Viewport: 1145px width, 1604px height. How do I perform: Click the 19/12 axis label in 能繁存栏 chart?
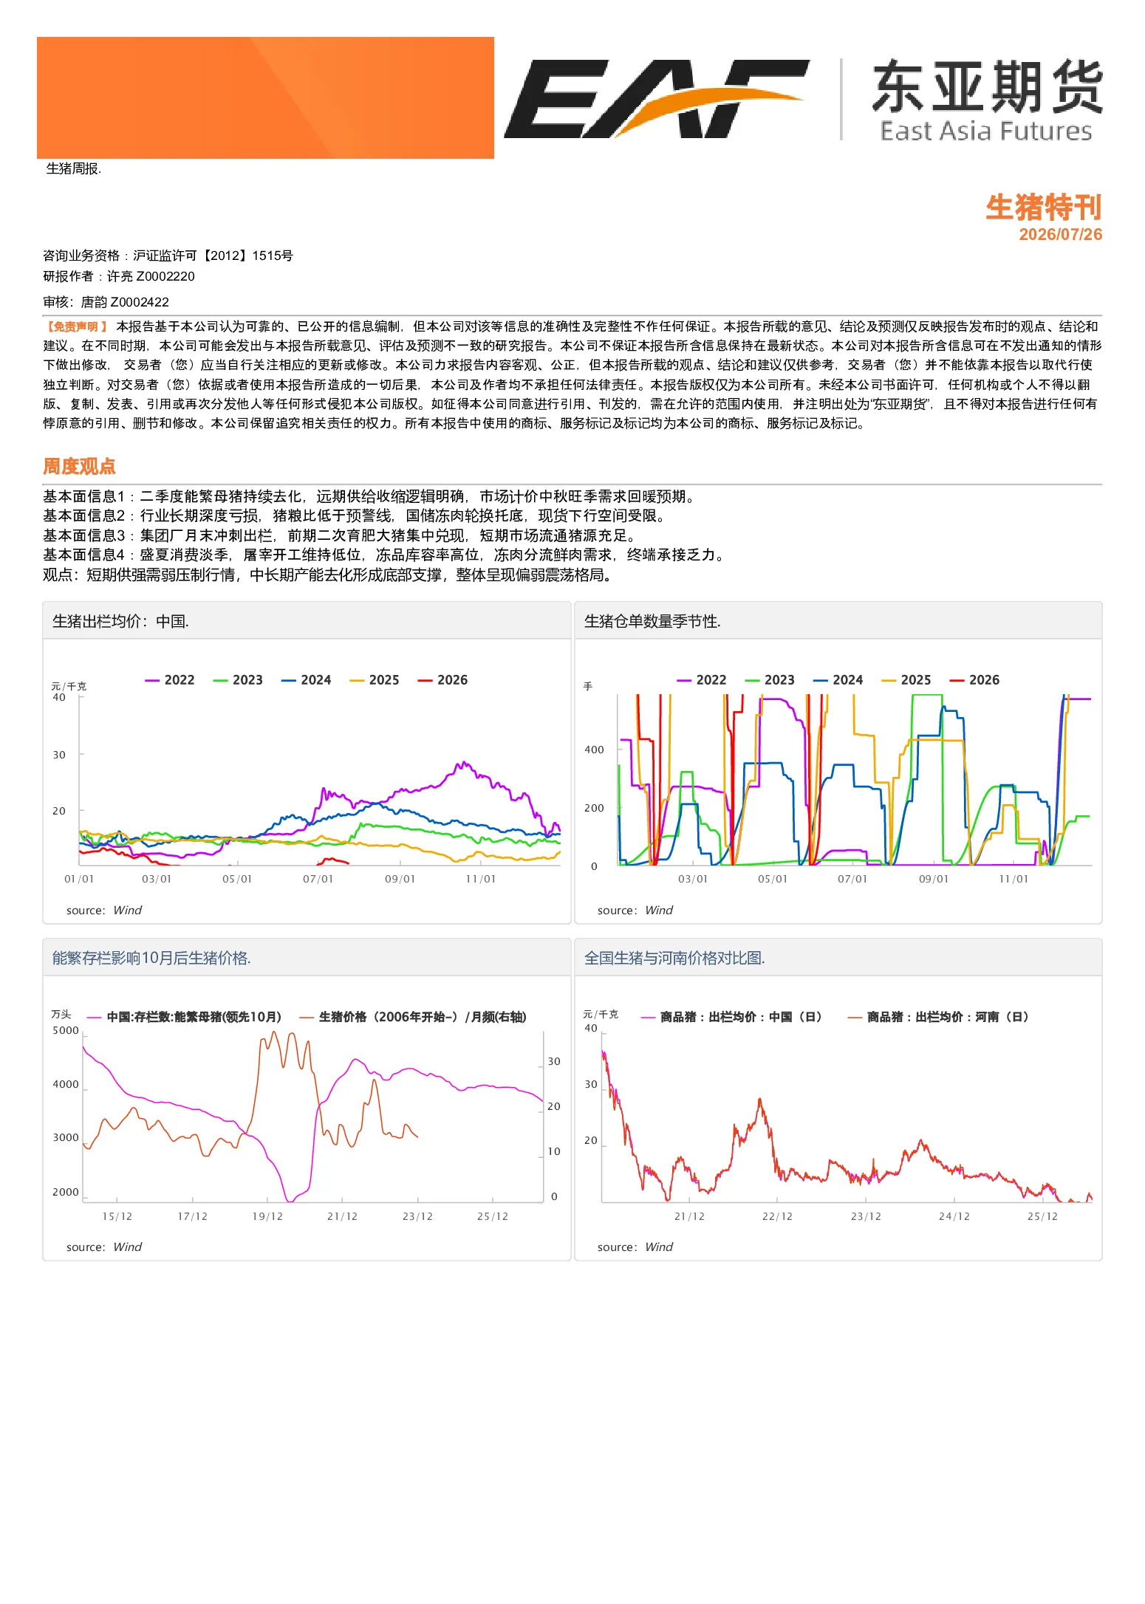click(267, 1216)
